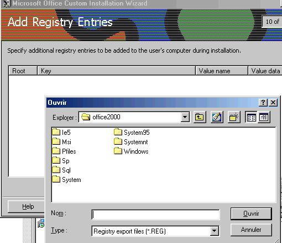Image resolution: width=282 pixels, height=243 pixels.
Task: Sort by Value data column header
Action: [x=265, y=70]
